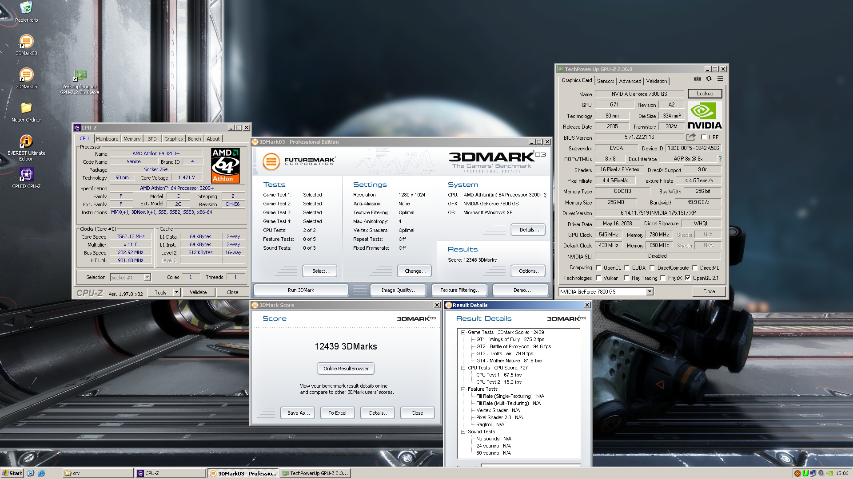The height and width of the screenshot is (479, 853).
Task: Open the Validation tab in GPU-Z
Action: coord(657,81)
